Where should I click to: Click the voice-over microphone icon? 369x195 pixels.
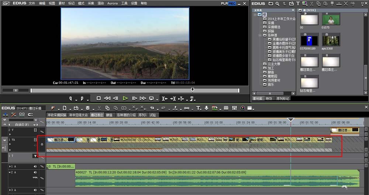206,108
